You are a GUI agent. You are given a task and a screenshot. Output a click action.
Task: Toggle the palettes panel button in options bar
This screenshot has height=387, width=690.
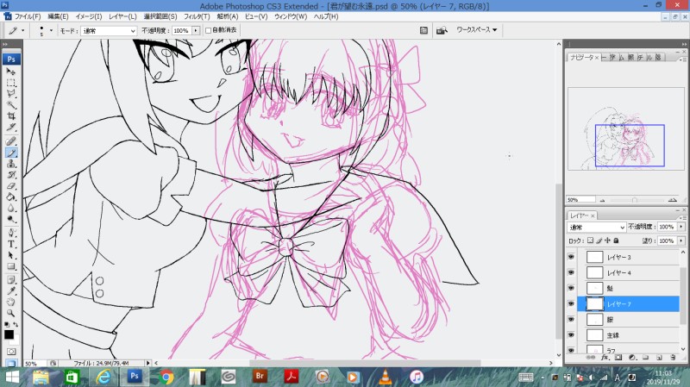tap(423, 30)
